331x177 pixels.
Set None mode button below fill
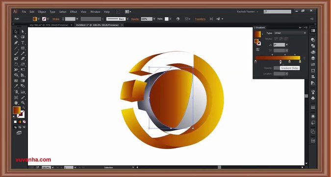(24, 122)
